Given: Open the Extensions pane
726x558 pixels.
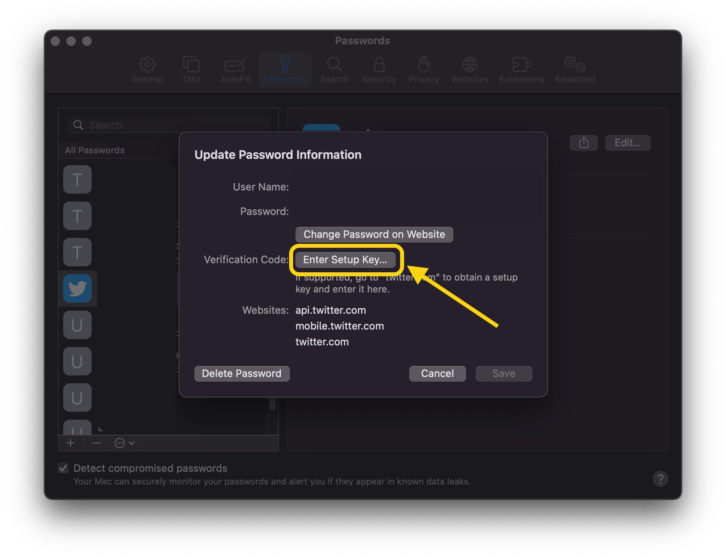Looking at the screenshot, I should click(521, 70).
